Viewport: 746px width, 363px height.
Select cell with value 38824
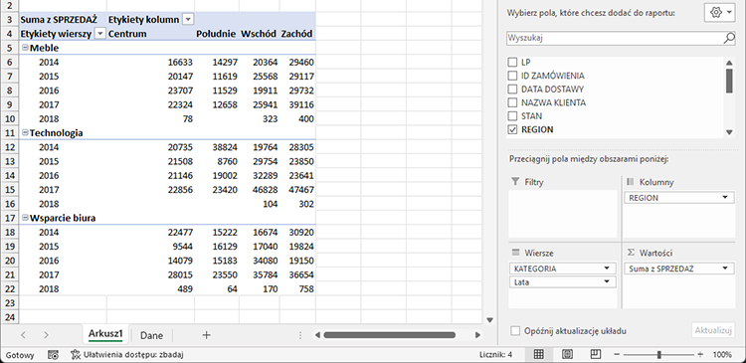(217, 147)
